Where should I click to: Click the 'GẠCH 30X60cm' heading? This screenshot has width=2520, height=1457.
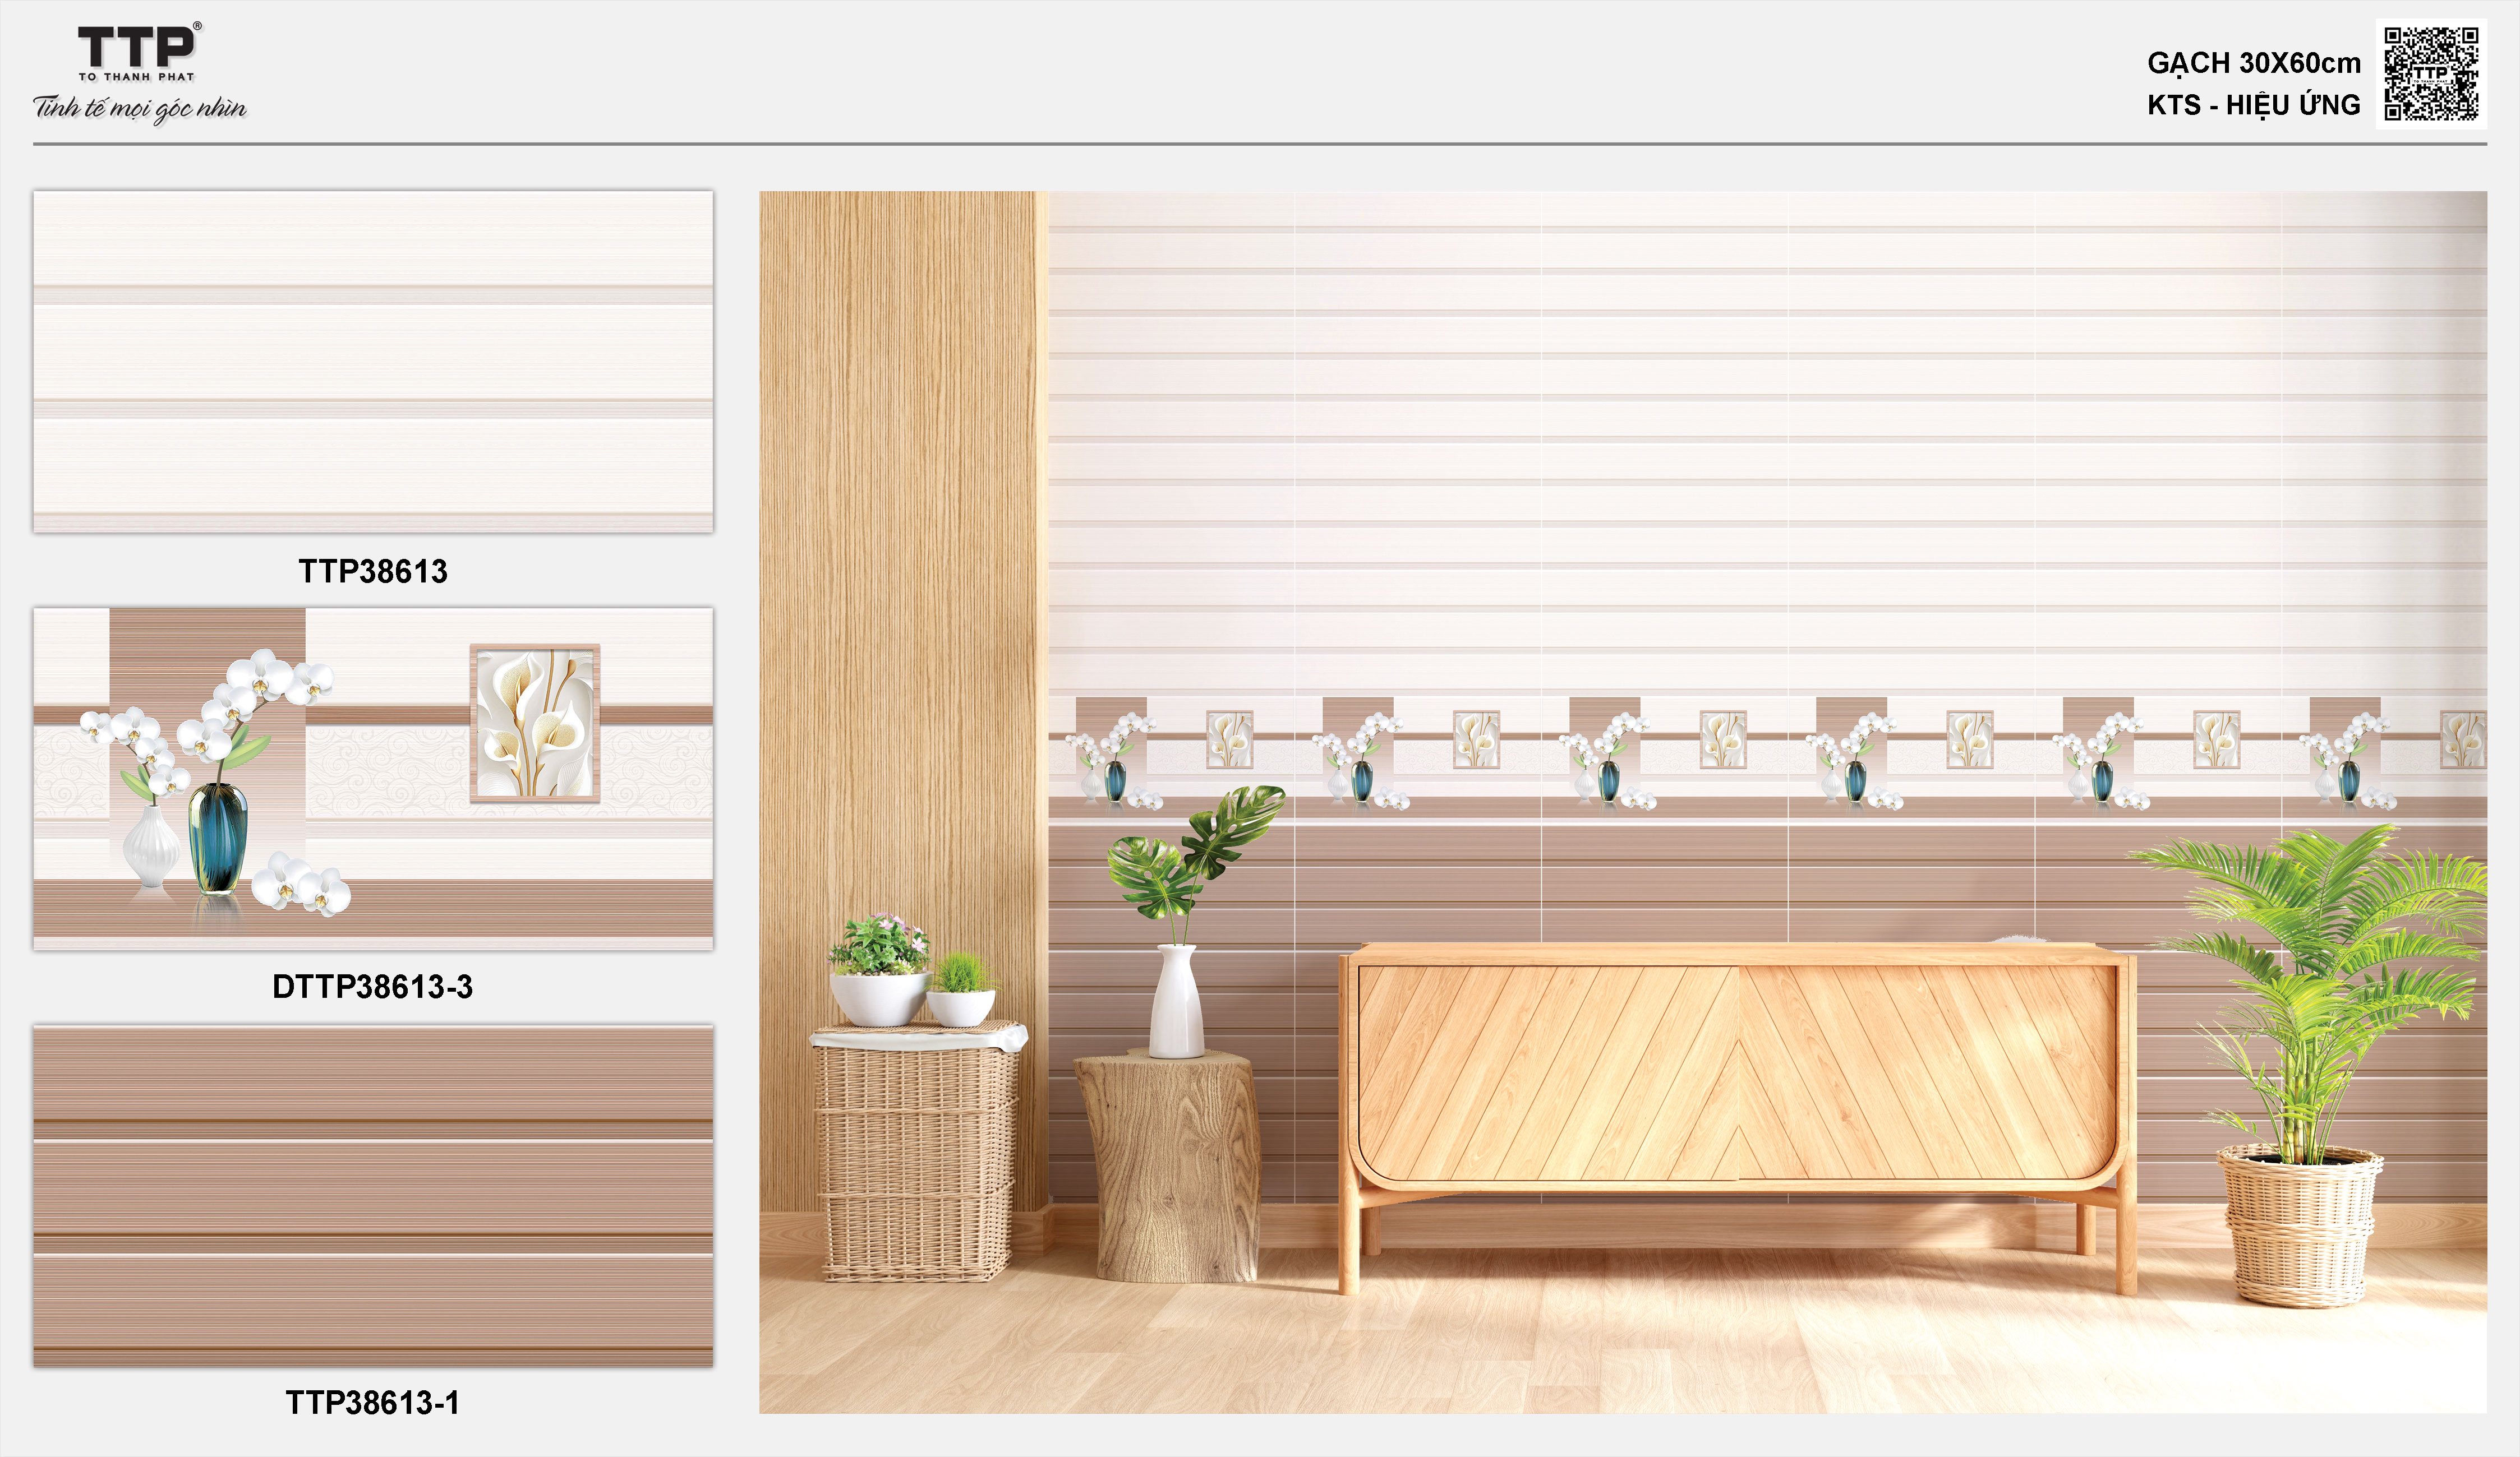pyautogui.click(x=2254, y=63)
